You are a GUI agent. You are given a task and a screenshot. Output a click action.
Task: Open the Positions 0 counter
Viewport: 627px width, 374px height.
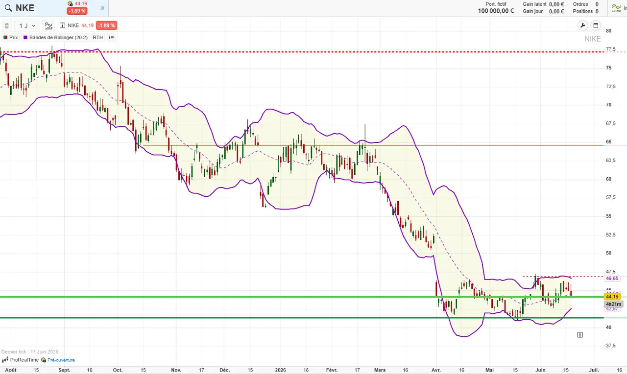(x=586, y=11)
